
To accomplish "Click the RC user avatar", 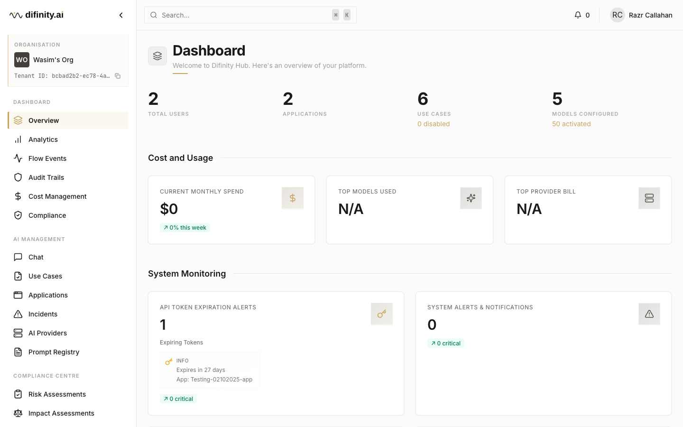I will point(617,15).
